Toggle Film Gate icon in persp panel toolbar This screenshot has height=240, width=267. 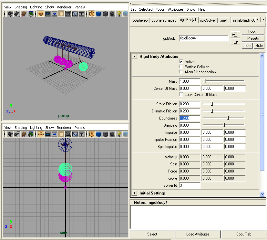48,14
